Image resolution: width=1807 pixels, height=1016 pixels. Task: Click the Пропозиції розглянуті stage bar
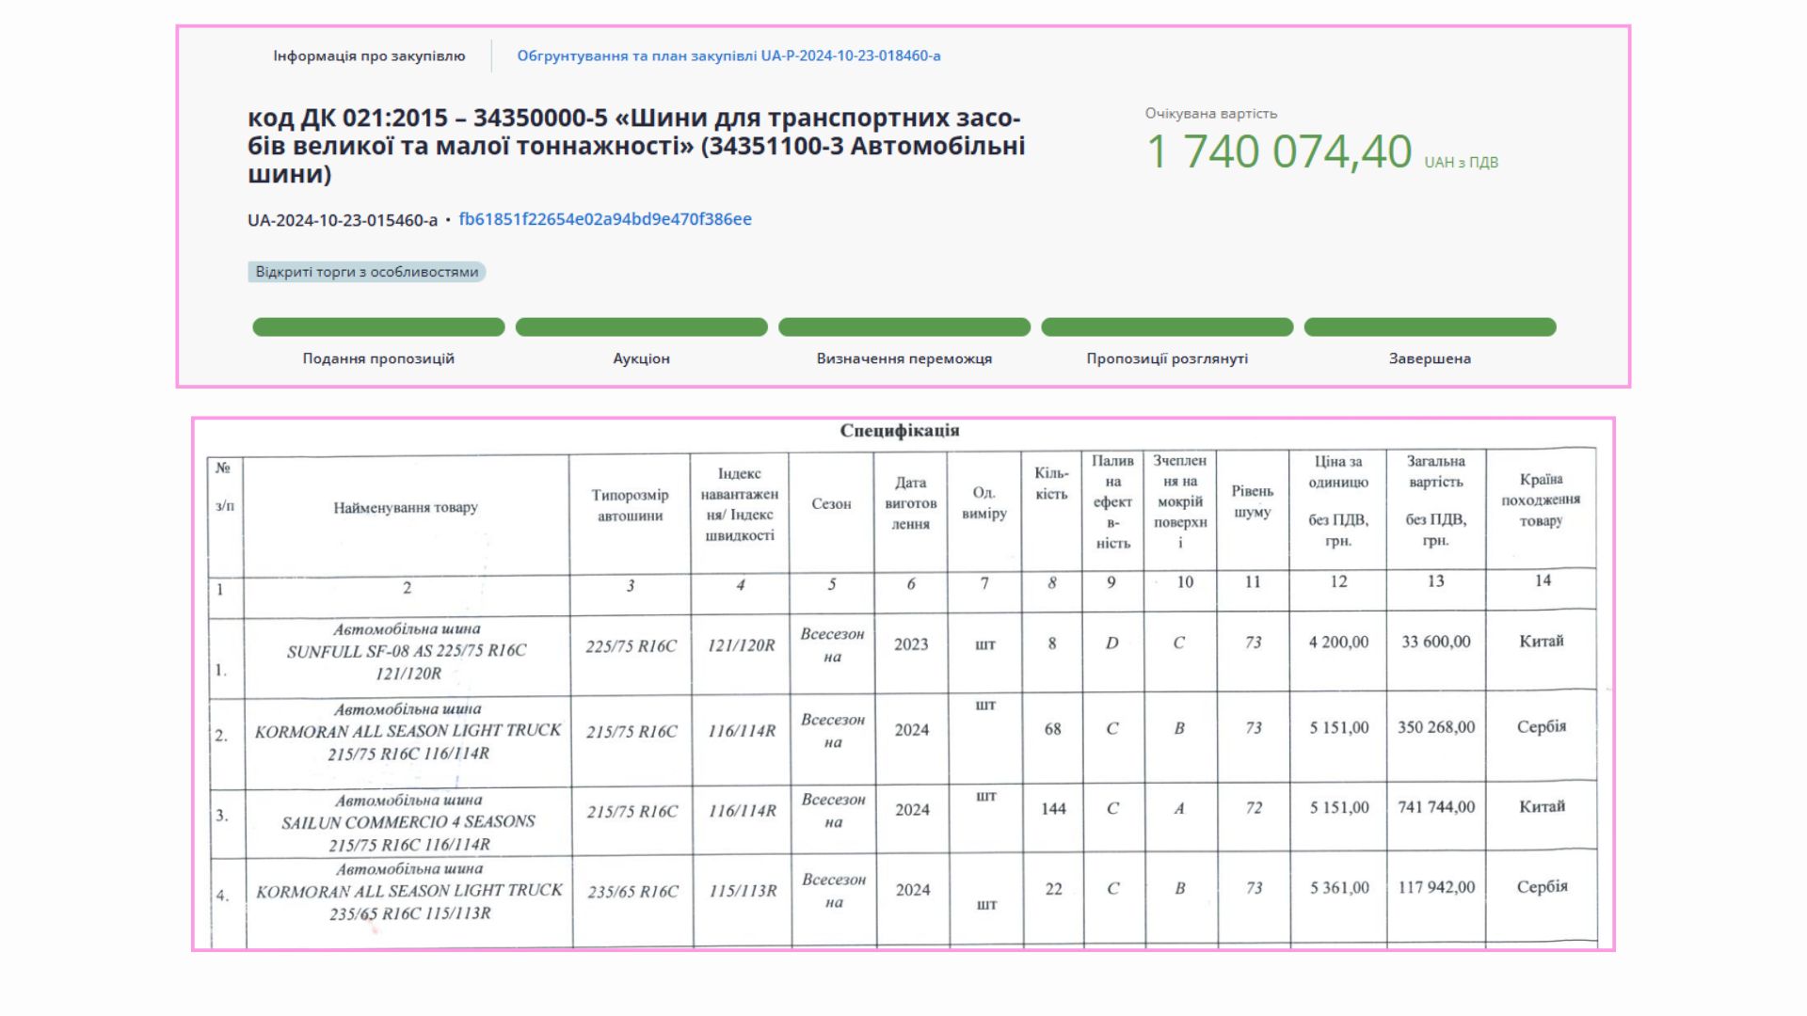[x=1167, y=327]
